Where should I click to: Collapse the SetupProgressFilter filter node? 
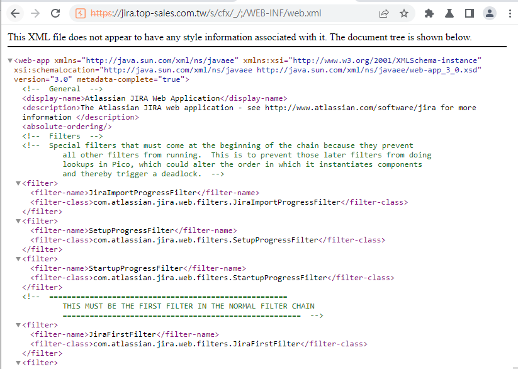pyautogui.click(x=18, y=221)
